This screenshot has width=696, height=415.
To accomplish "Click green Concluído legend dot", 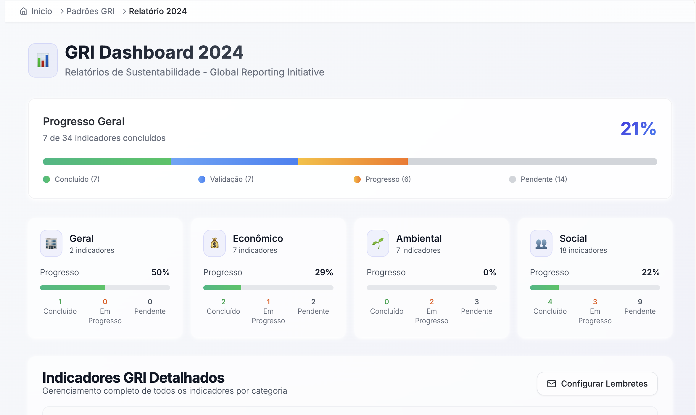I will (x=46, y=179).
